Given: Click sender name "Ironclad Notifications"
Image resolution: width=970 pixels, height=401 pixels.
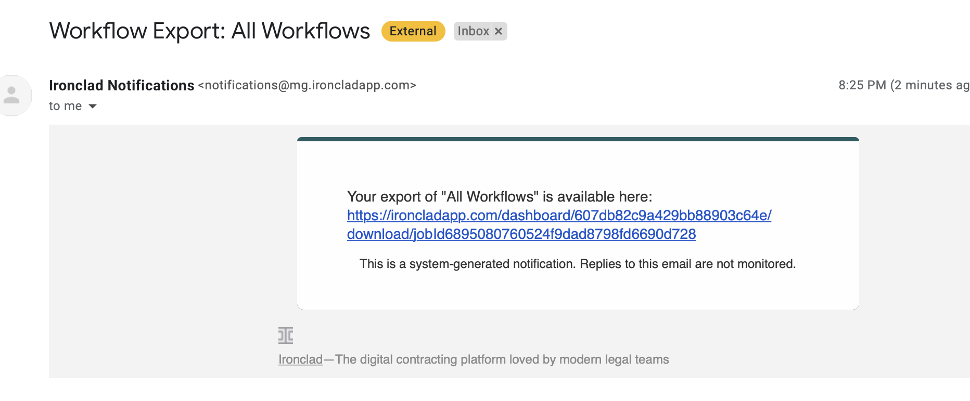Looking at the screenshot, I should click(122, 85).
